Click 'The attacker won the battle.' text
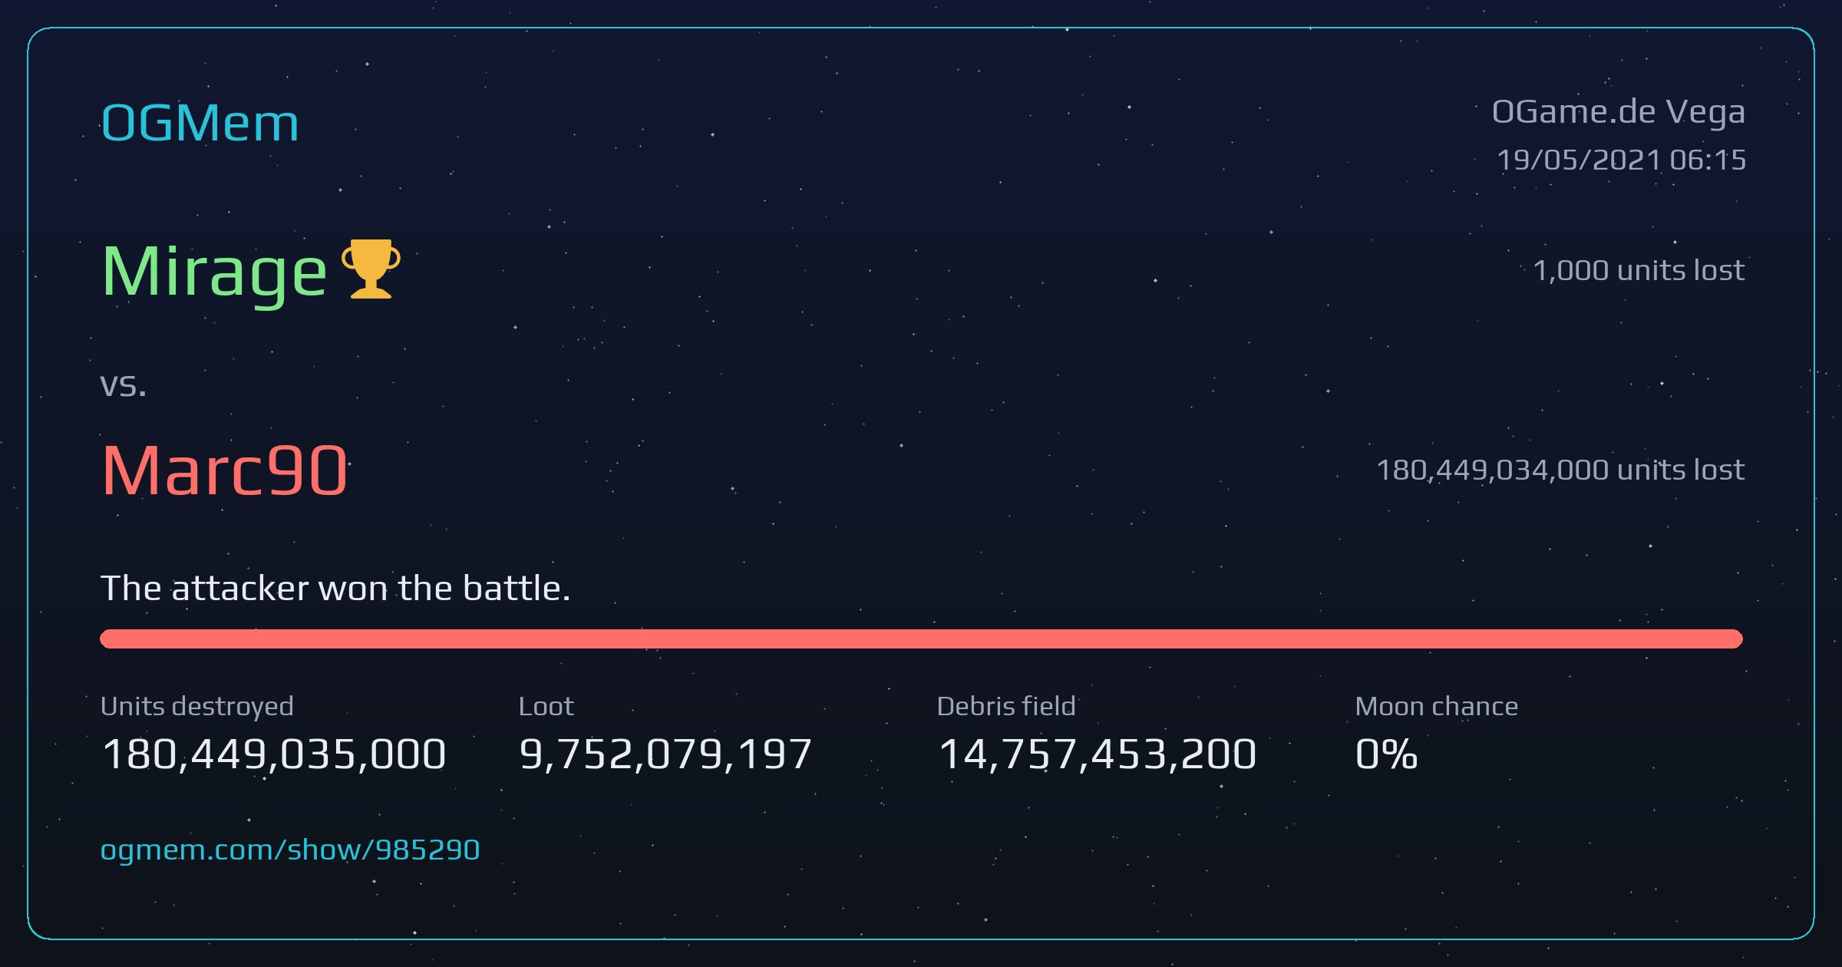 pos(335,589)
